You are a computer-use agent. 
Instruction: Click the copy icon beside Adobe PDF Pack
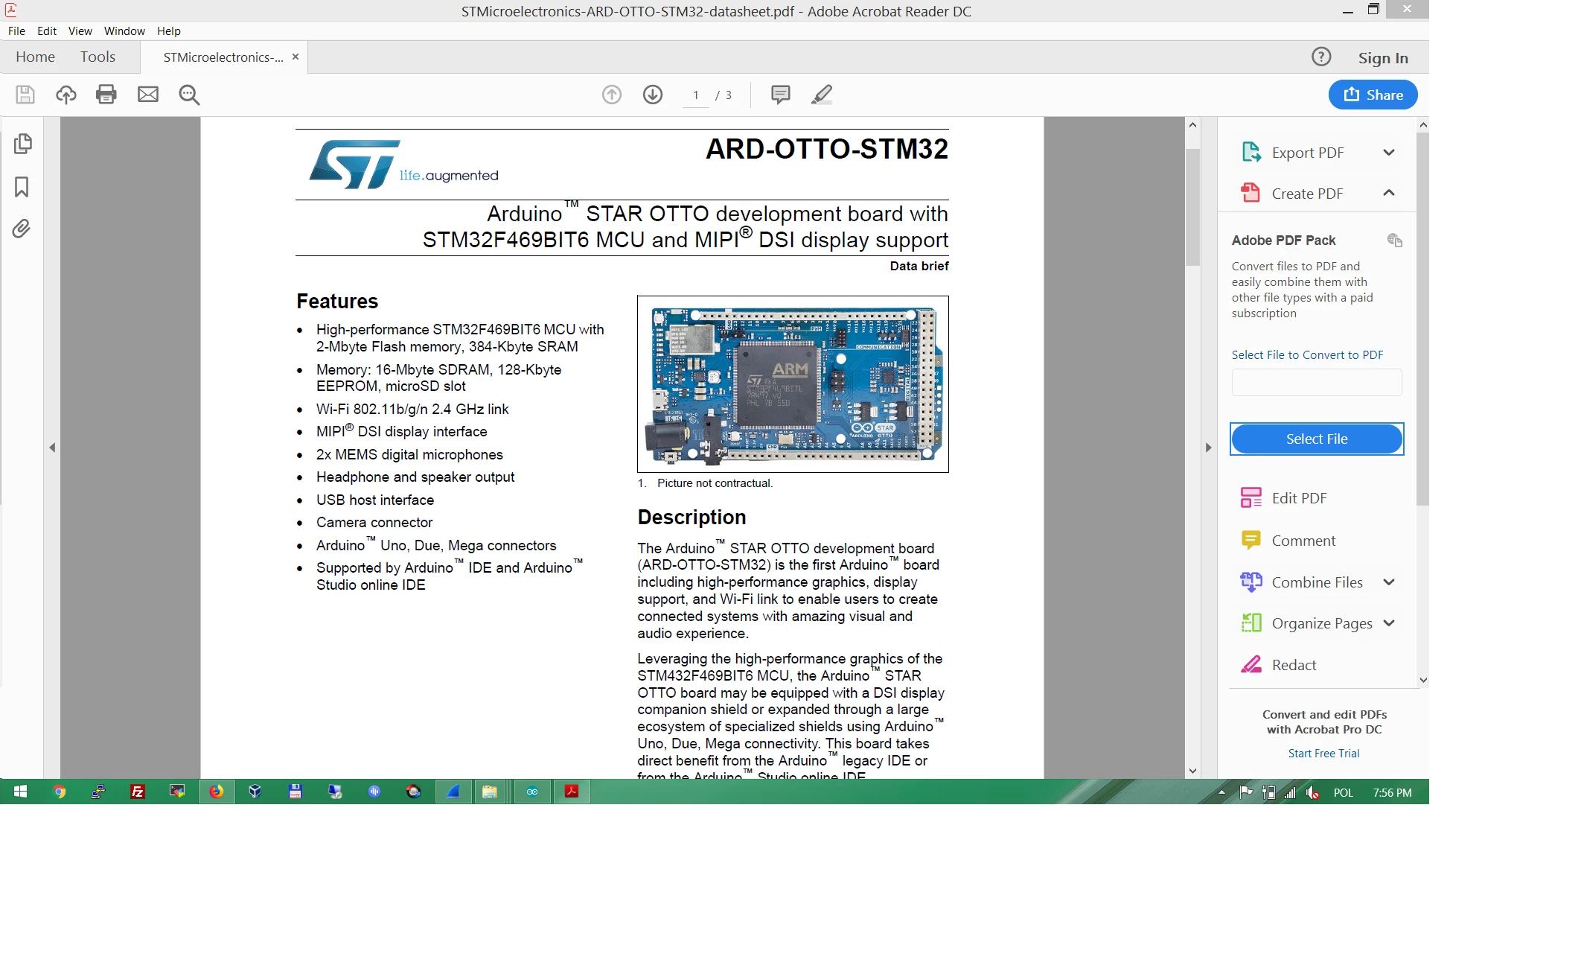coord(1395,240)
